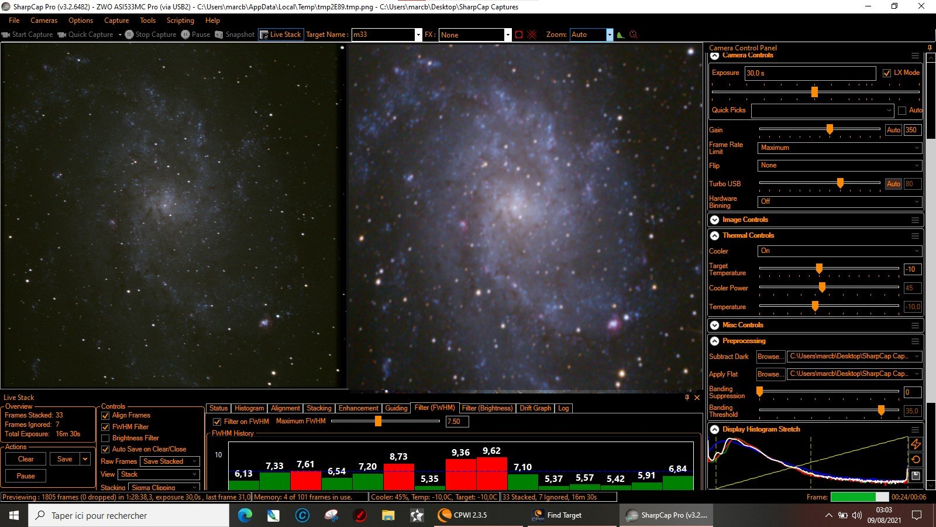Close the Live Stack panel
The image size is (936, 527).
click(x=697, y=398)
